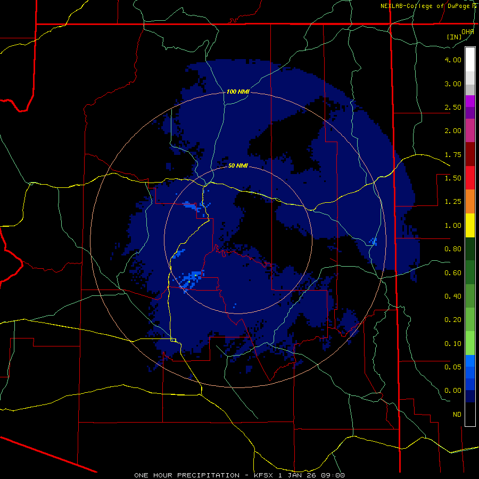Click the 2.00 legend value
The height and width of the screenshot is (479, 479).
[453, 131]
